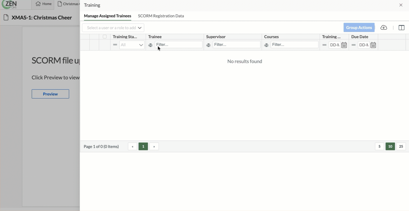
Task: Click the ZEN QMS logo
Action: click(x=9, y=4)
